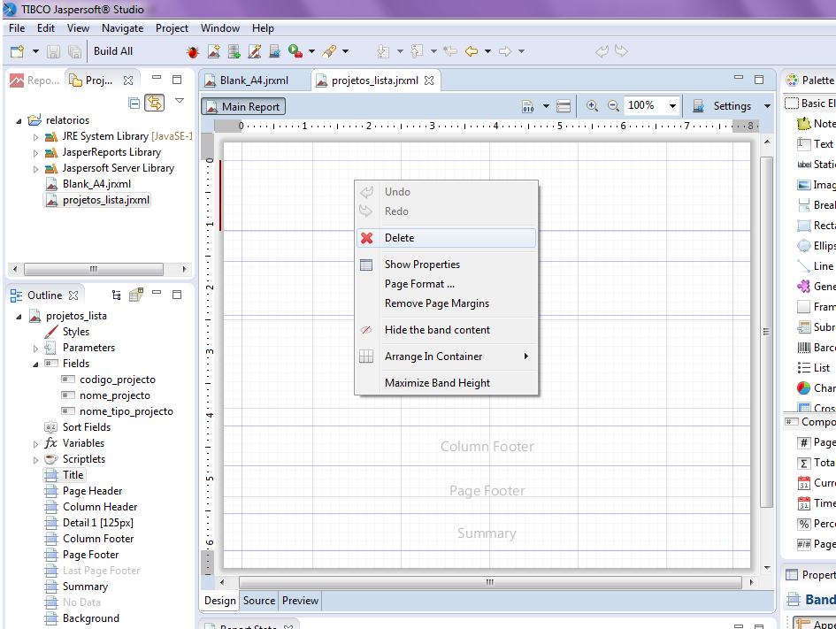Zoom in on the report canvas
Image resolution: width=836 pixels, height=629 pixels.
click(x=592, y=106)
